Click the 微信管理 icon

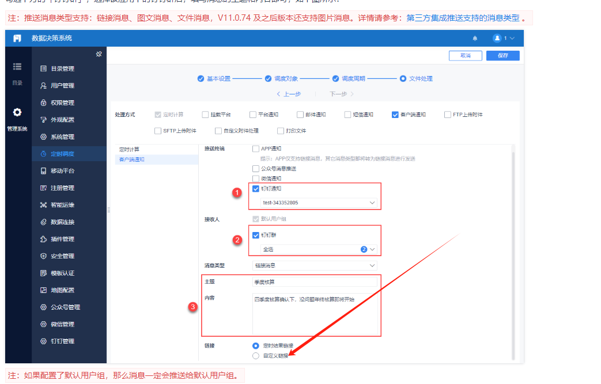pyautogui.click(x=43, y=324)
